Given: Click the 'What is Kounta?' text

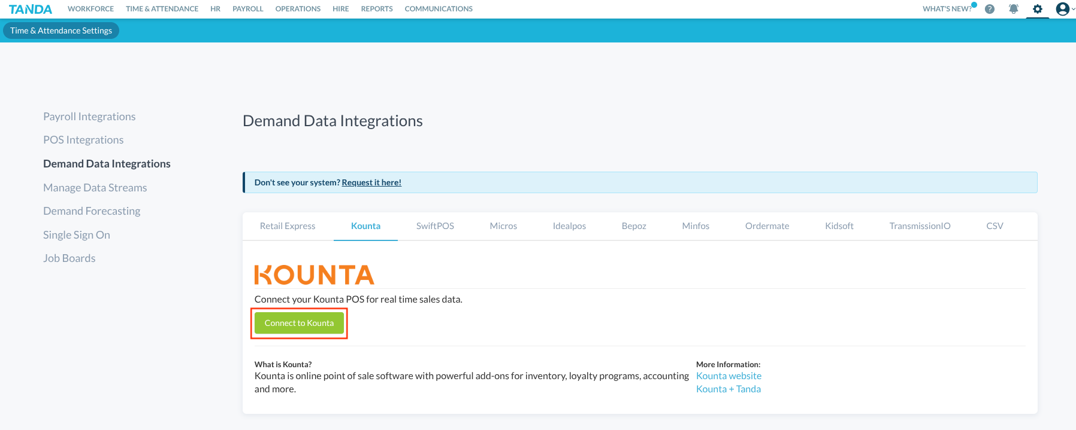Looking at the screenshot, I should [x=283, y=364].
